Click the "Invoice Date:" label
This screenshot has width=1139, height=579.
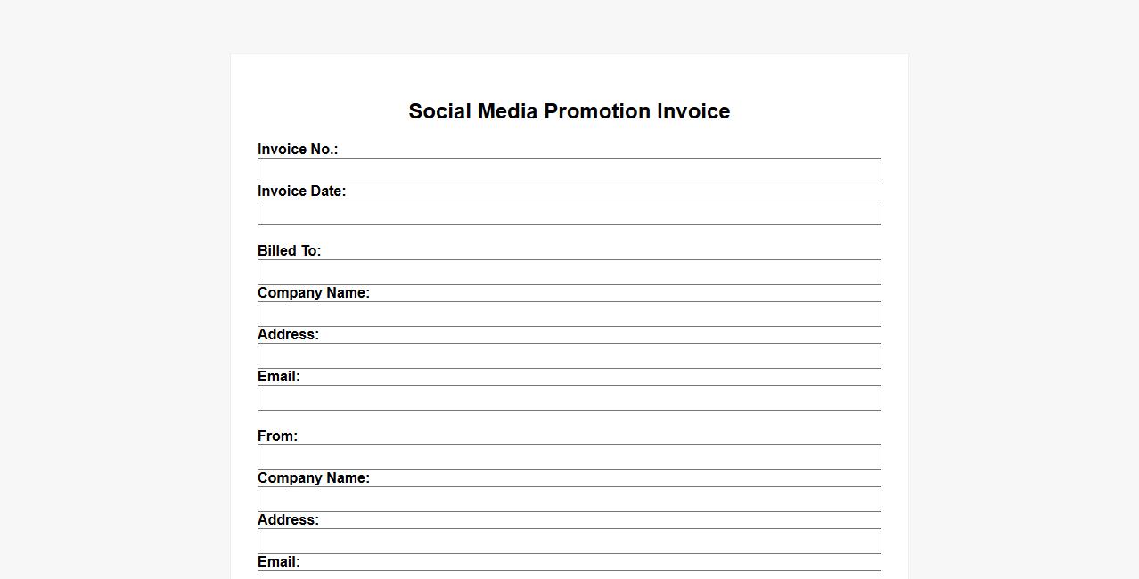point(301,192)
